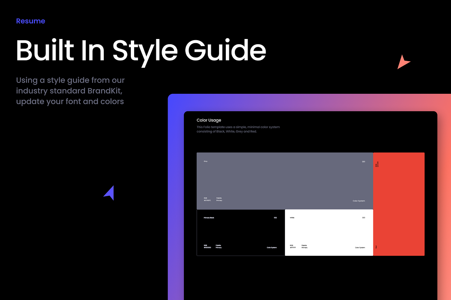This screenshot has height=300, width=451.
Task: Click the "#FFFFFF" RGB value in the White swatch
Action: coord(293,248)
